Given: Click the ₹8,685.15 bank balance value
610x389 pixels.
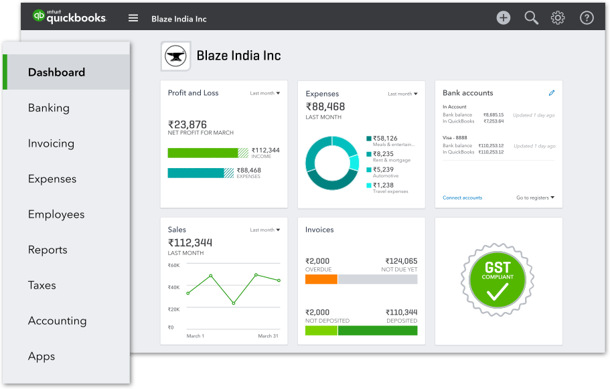Looking at the screenshot, I should click(x=493, y=114).
